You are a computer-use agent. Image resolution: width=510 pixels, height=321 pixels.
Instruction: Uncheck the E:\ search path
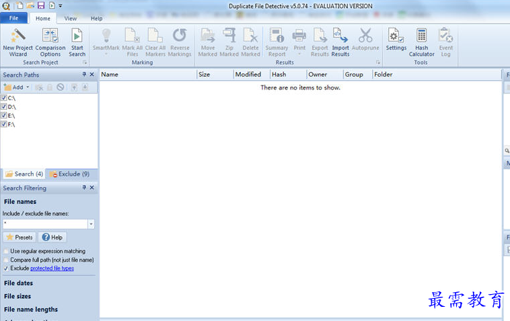pos(4,115)
